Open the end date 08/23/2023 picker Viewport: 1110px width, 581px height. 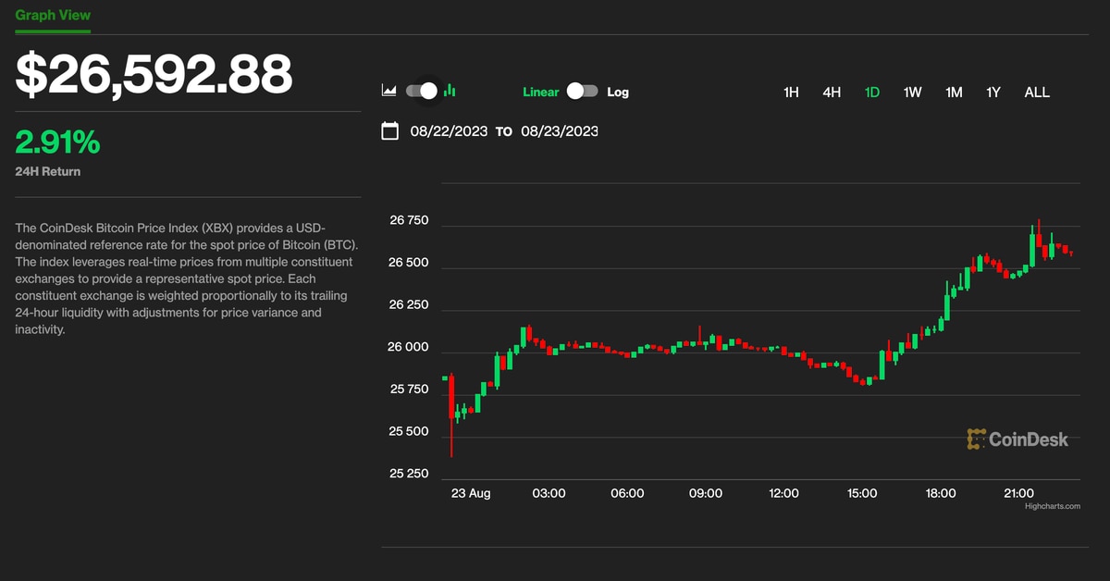559,131
